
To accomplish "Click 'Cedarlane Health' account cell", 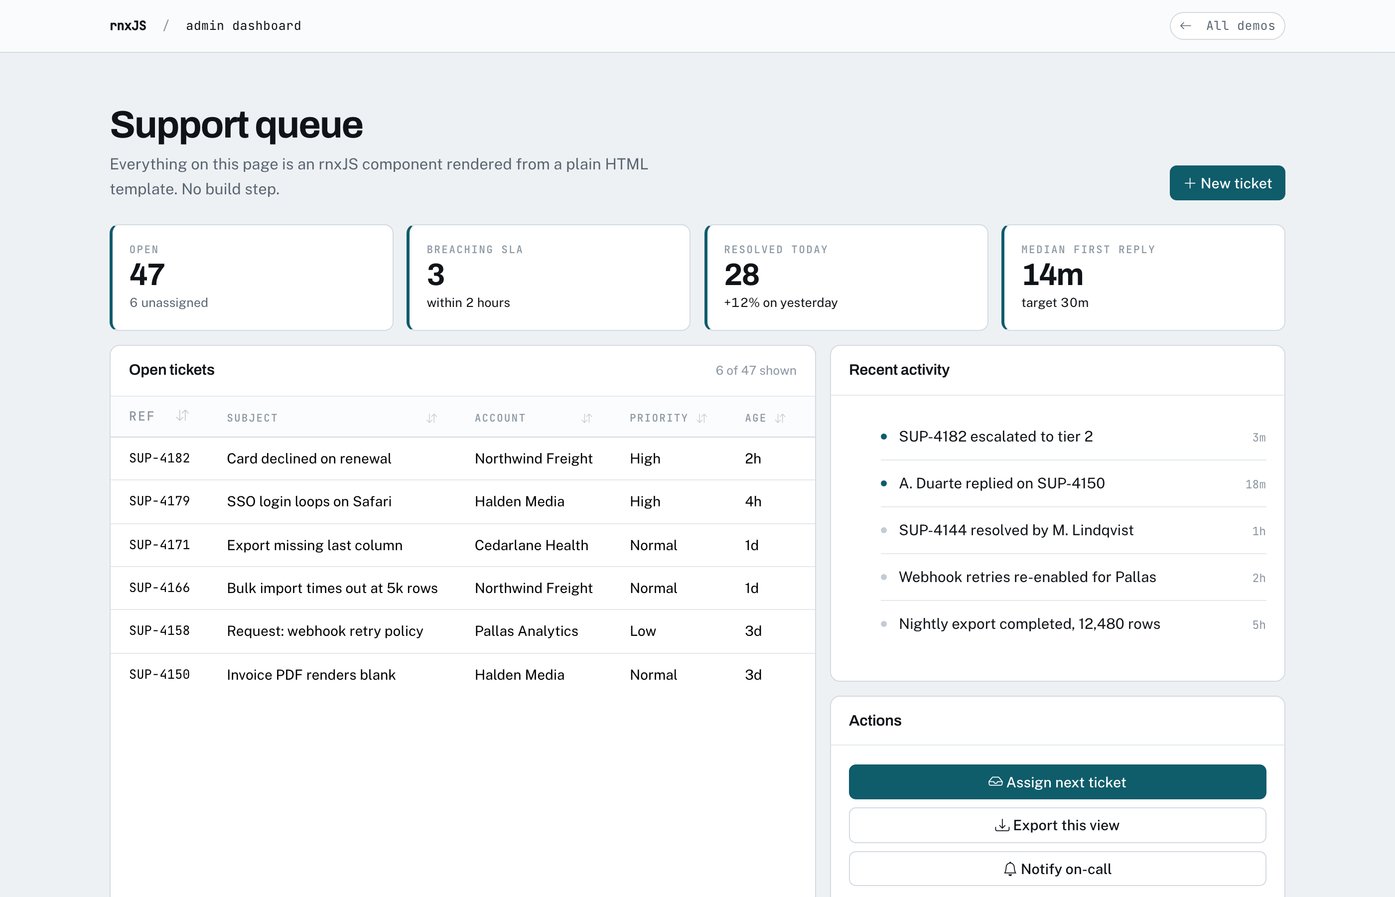I will pyautogui.click(x=532, y=545).
